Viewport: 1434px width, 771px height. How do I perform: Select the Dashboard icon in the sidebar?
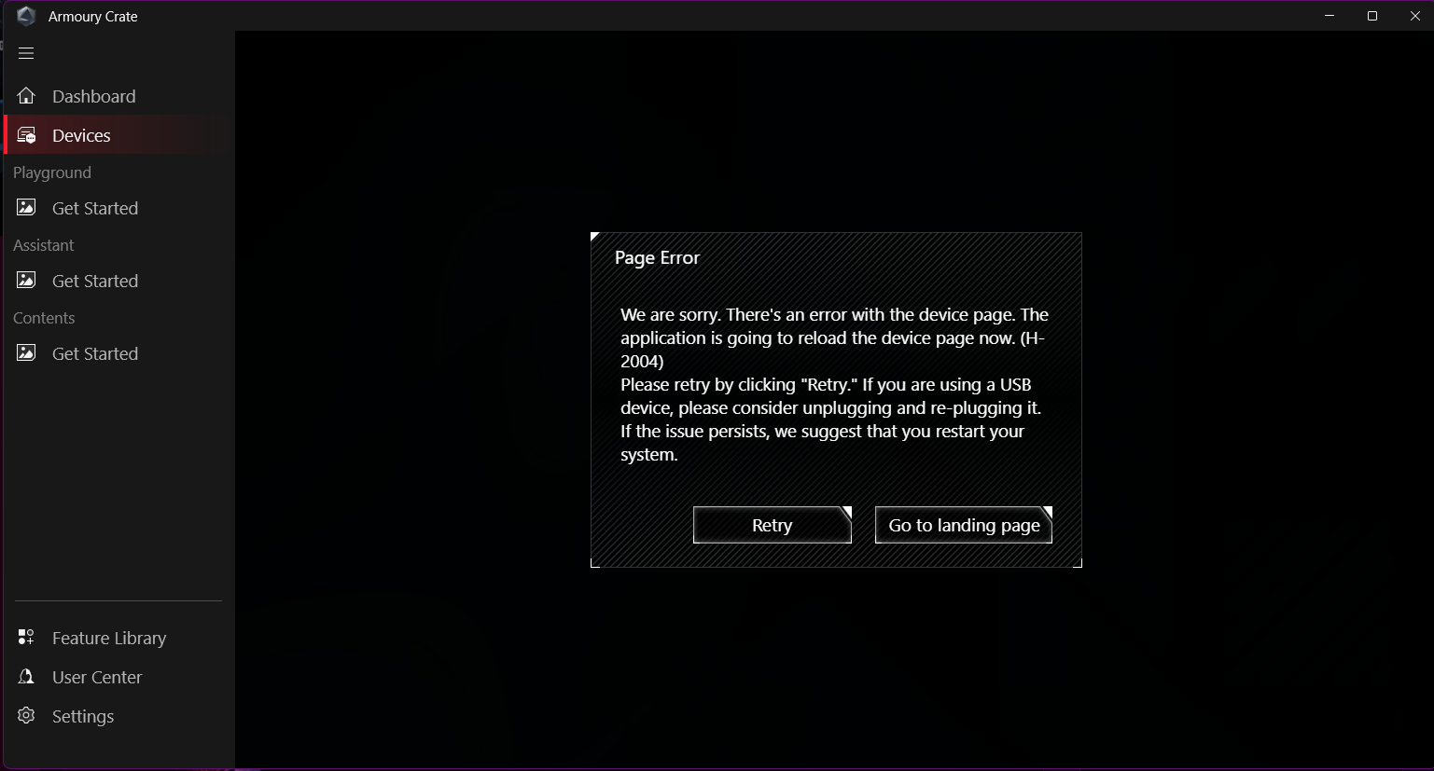(x=26, y=95)
